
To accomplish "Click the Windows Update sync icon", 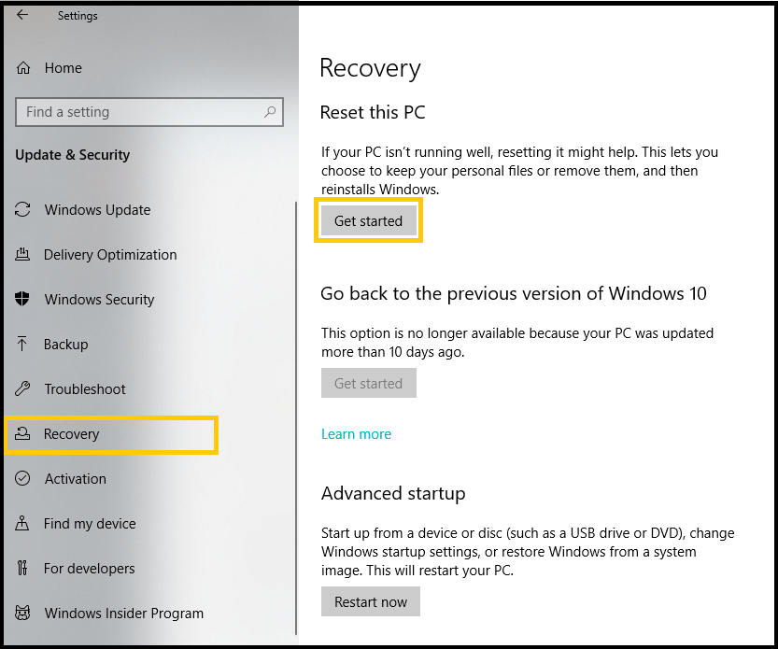I will coord(26,210).
